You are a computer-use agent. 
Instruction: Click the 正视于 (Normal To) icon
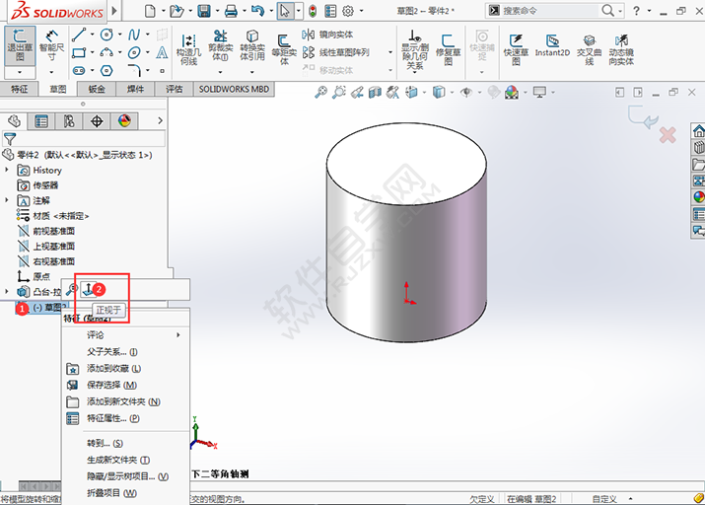pos(88,289)
